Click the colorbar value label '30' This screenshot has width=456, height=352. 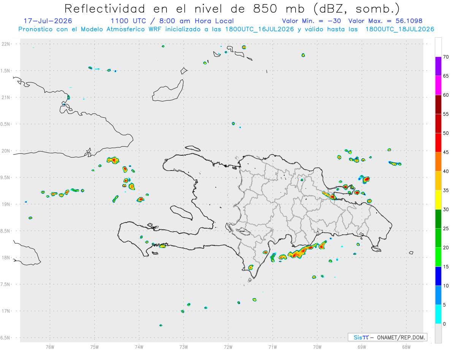446,210
